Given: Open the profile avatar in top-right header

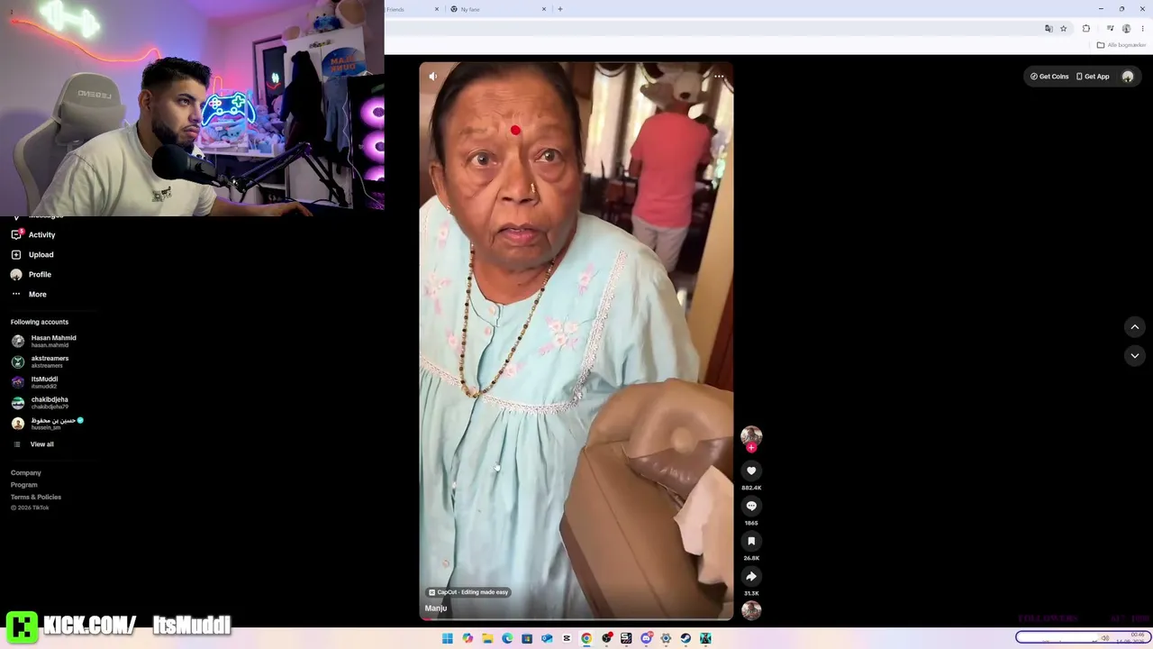Looking at the screenshot, I should [x=1128, y=77].
